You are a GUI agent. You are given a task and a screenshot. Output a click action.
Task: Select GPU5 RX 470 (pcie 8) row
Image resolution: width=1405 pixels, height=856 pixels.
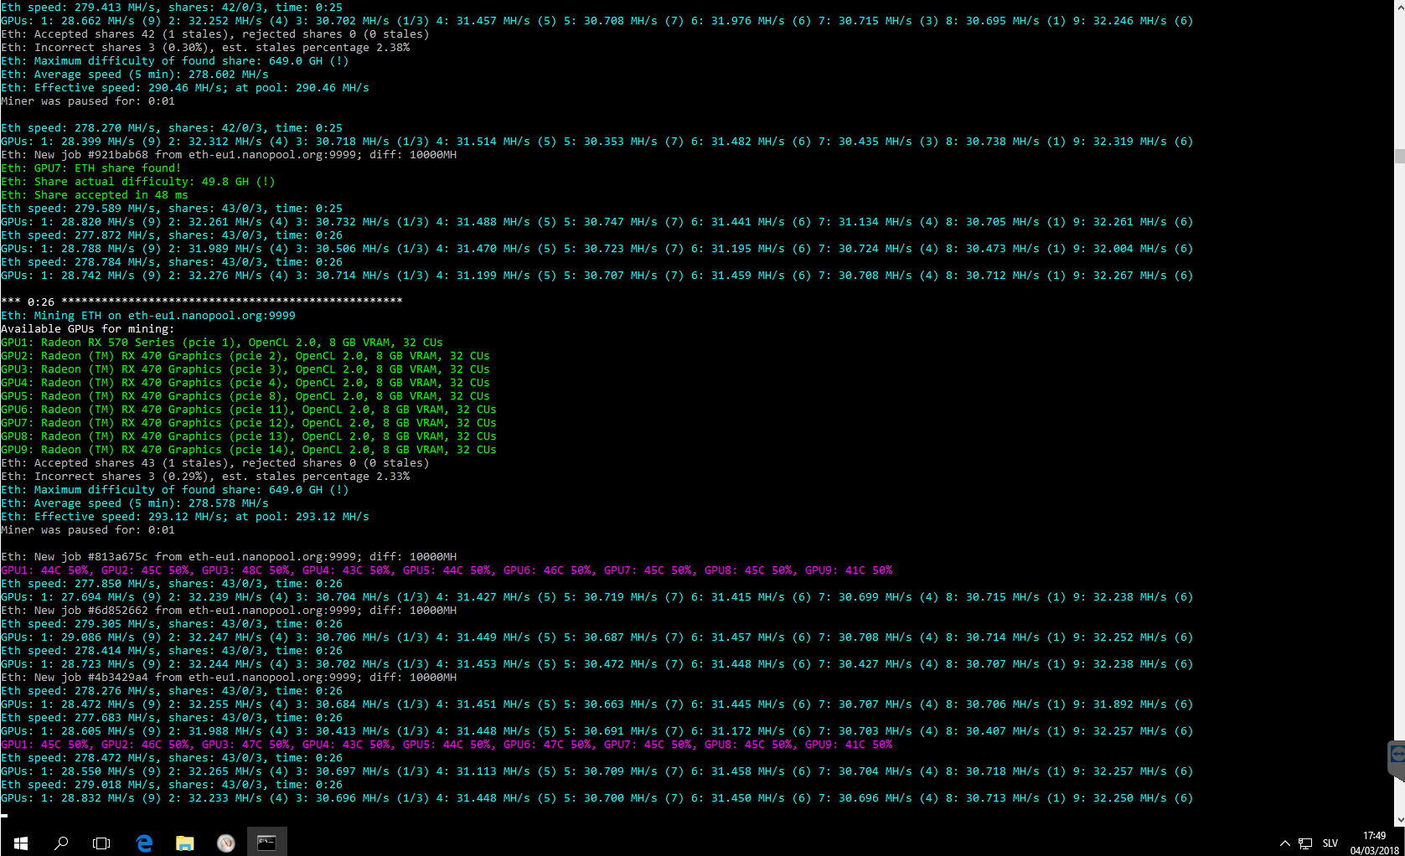(x=245, y=396)
